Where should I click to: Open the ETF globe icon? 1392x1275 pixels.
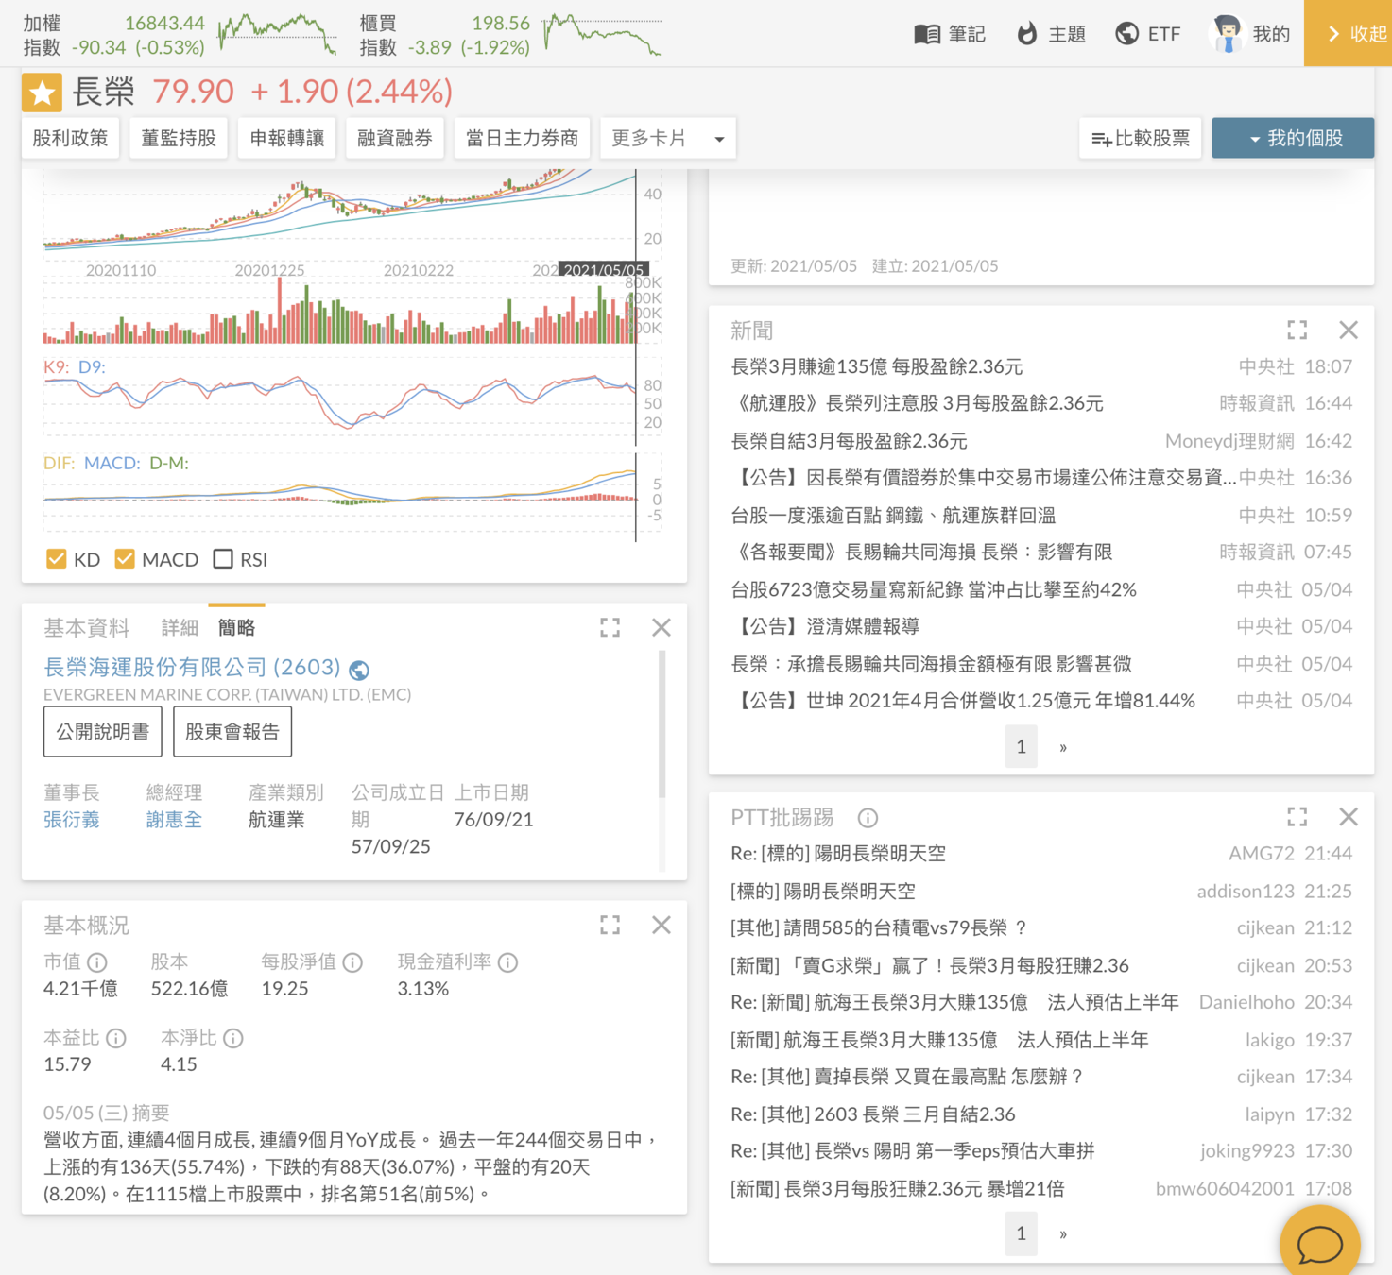(x=1126, y=34)
